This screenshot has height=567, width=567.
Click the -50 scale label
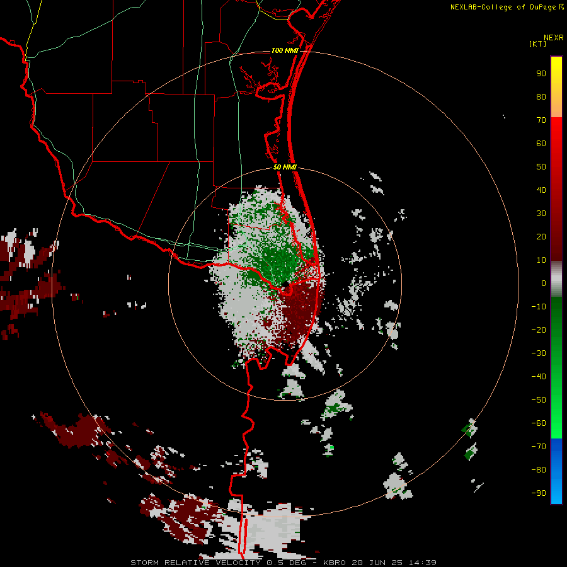[539, 400]
